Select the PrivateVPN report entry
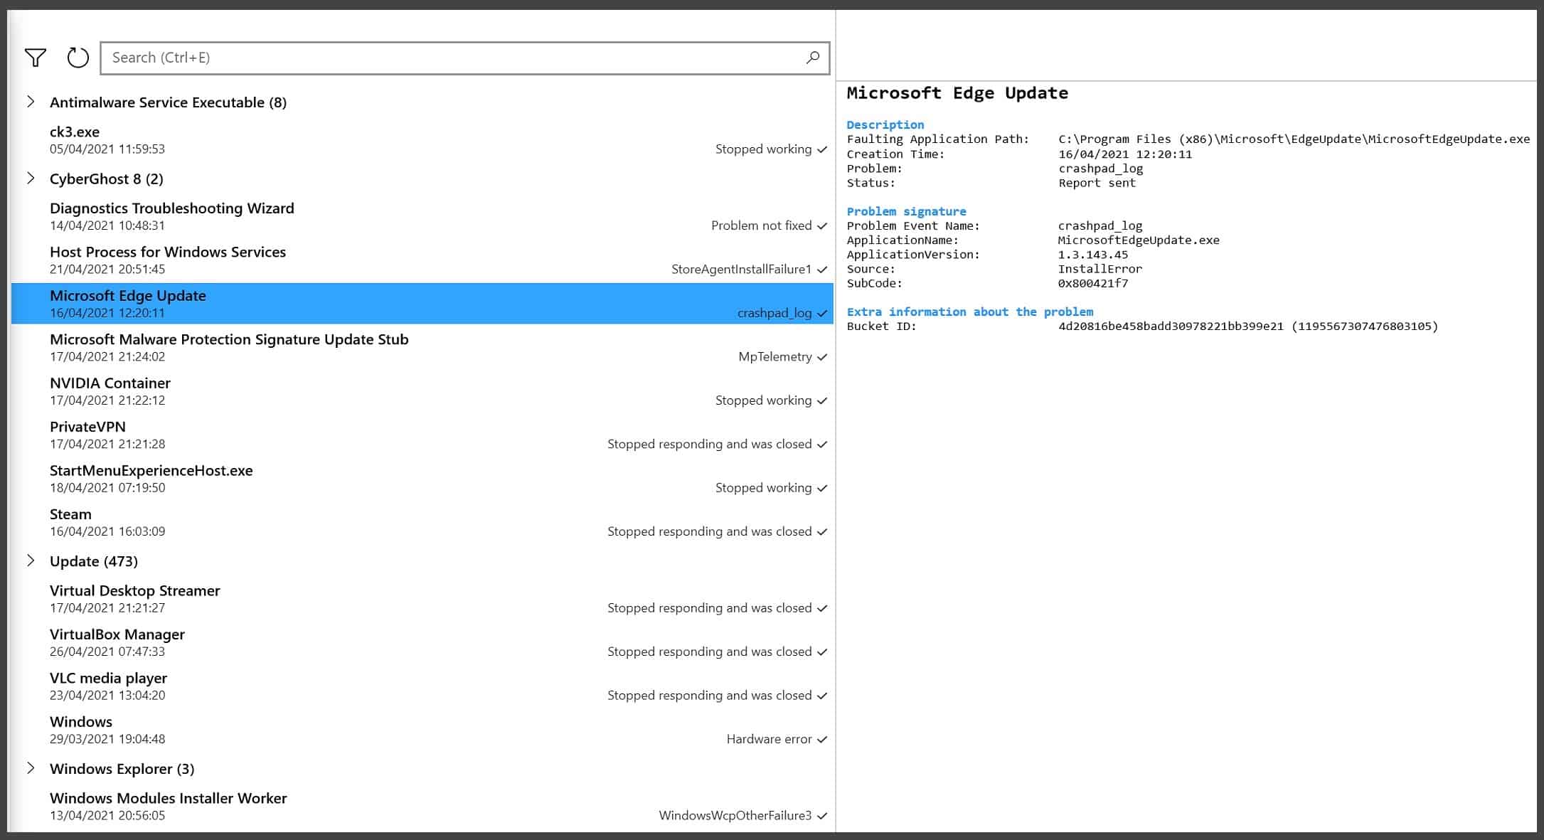Screen dimensions: 1544x840 pyautogui.click(x=422, y=435)
